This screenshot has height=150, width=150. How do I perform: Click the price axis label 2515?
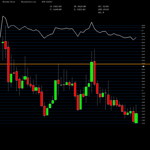tap(143, 52)
